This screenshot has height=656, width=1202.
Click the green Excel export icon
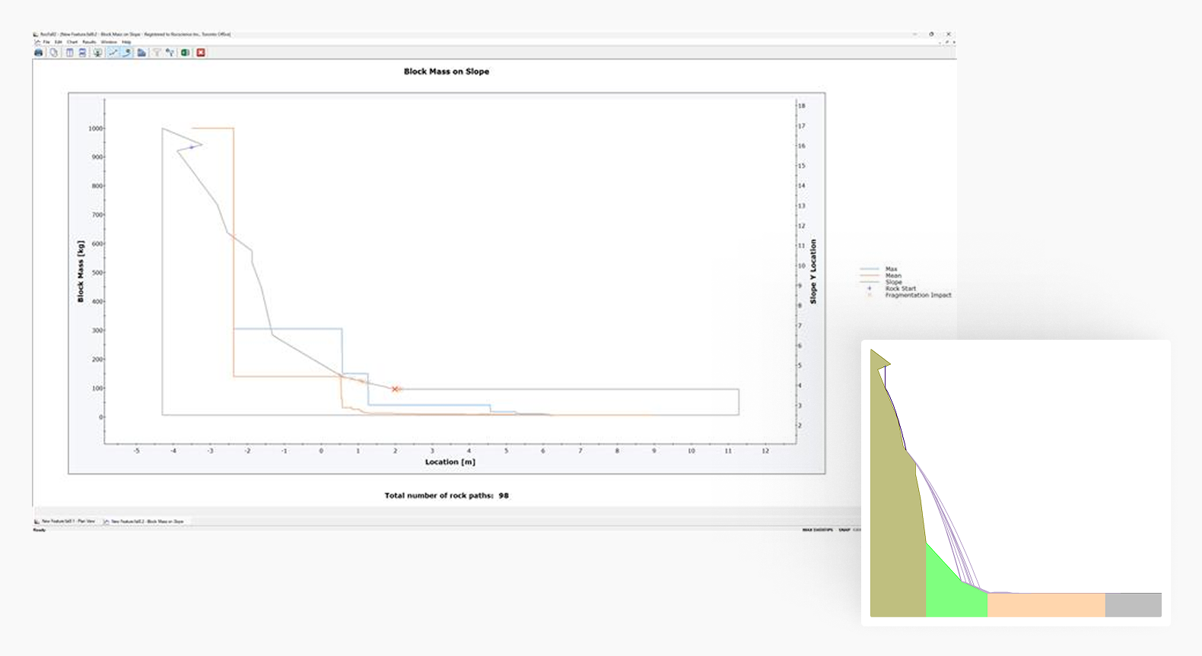(185, 52)
